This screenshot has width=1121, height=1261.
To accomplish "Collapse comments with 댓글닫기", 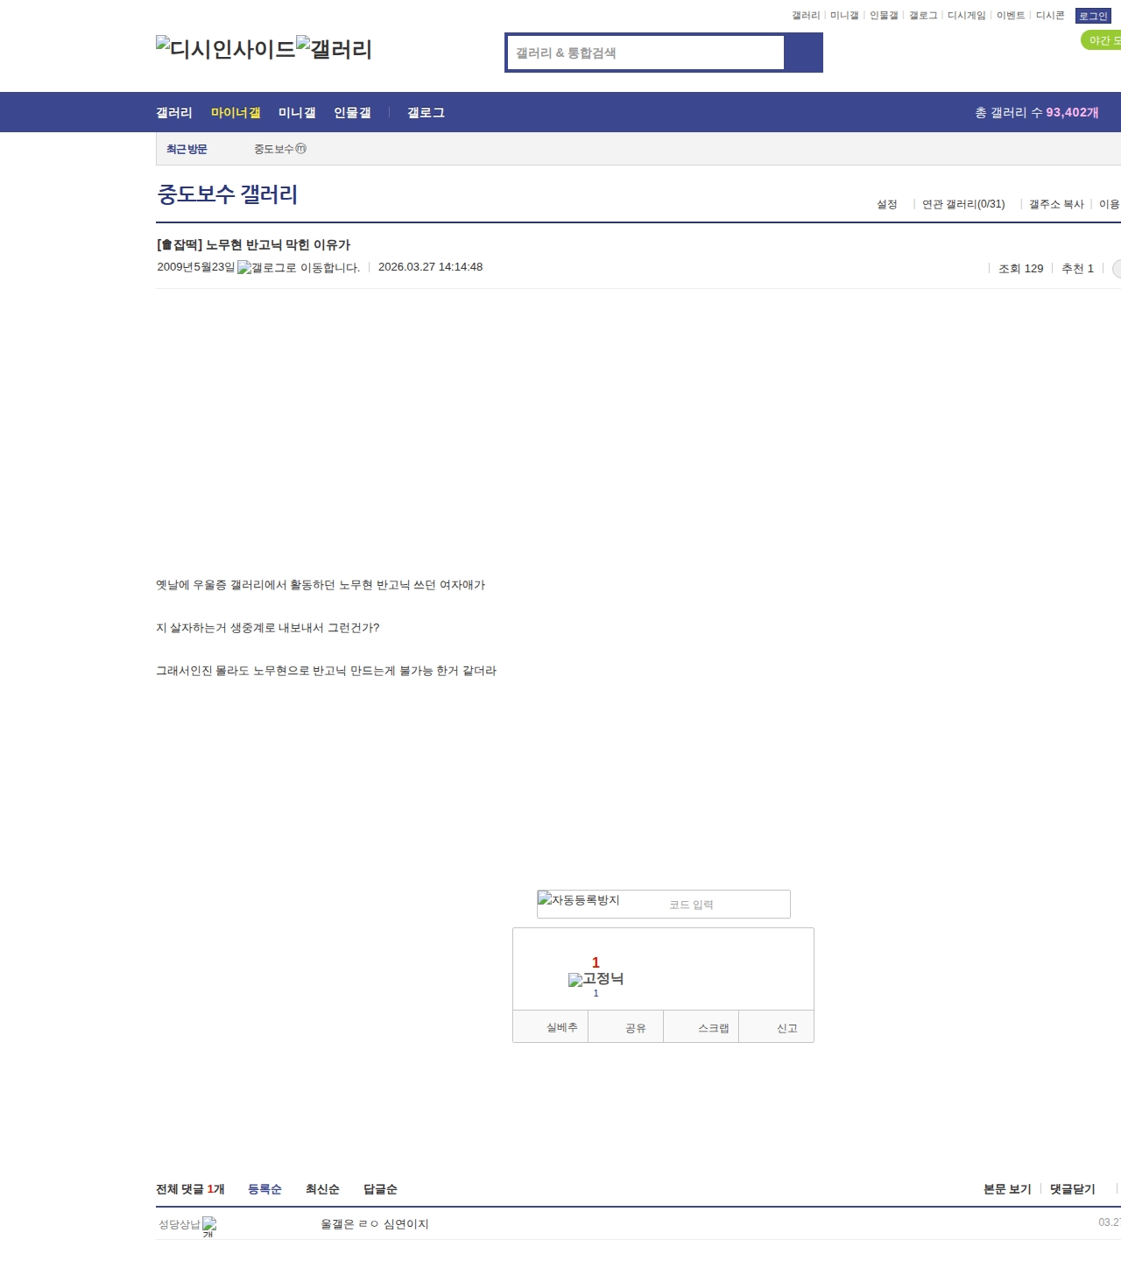I will pos(1072,1189).
